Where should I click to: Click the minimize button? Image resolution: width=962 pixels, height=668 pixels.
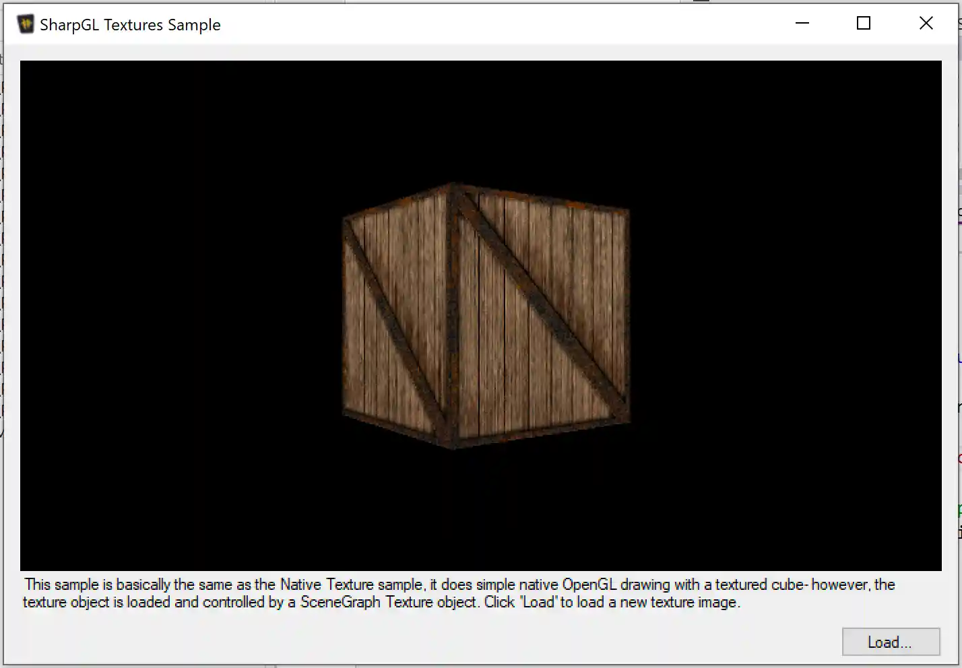tap(802, 23)
